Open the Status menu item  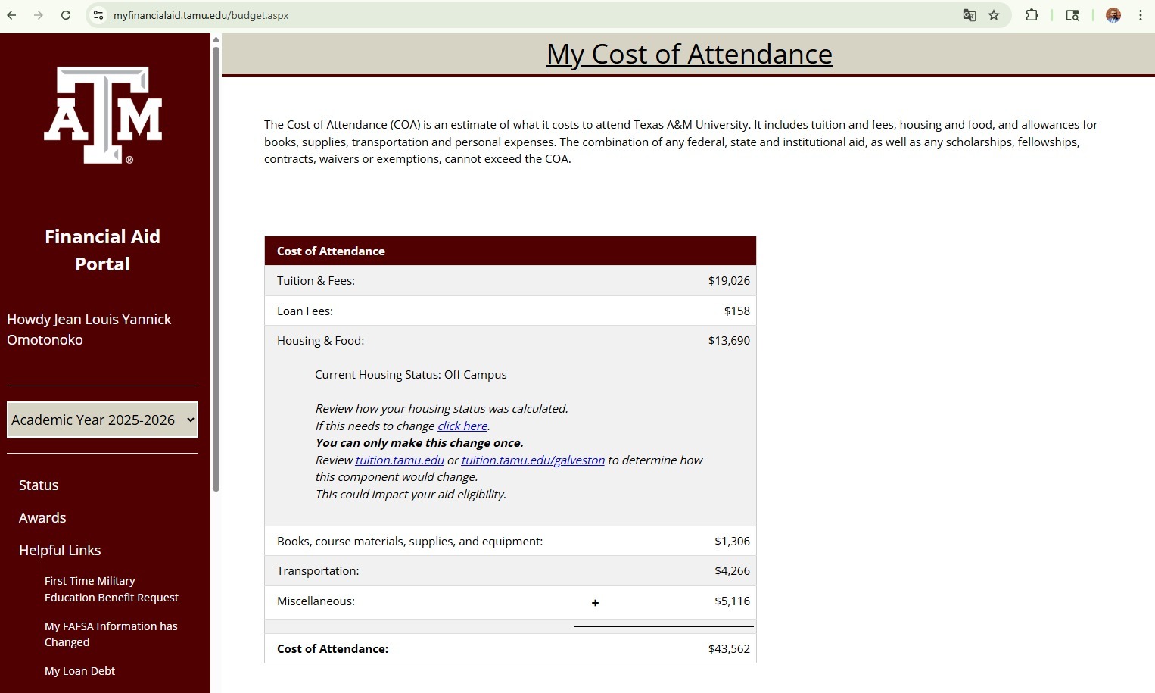point(39,485)
